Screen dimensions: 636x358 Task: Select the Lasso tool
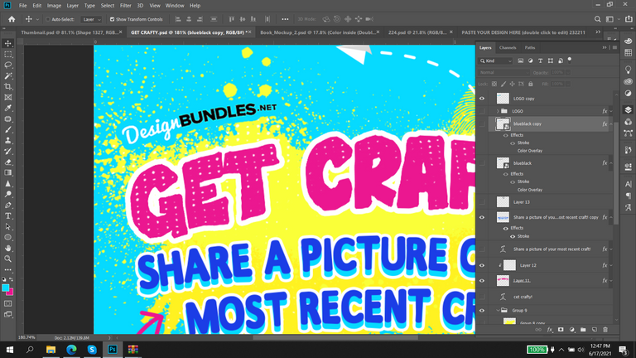(8, 65)
